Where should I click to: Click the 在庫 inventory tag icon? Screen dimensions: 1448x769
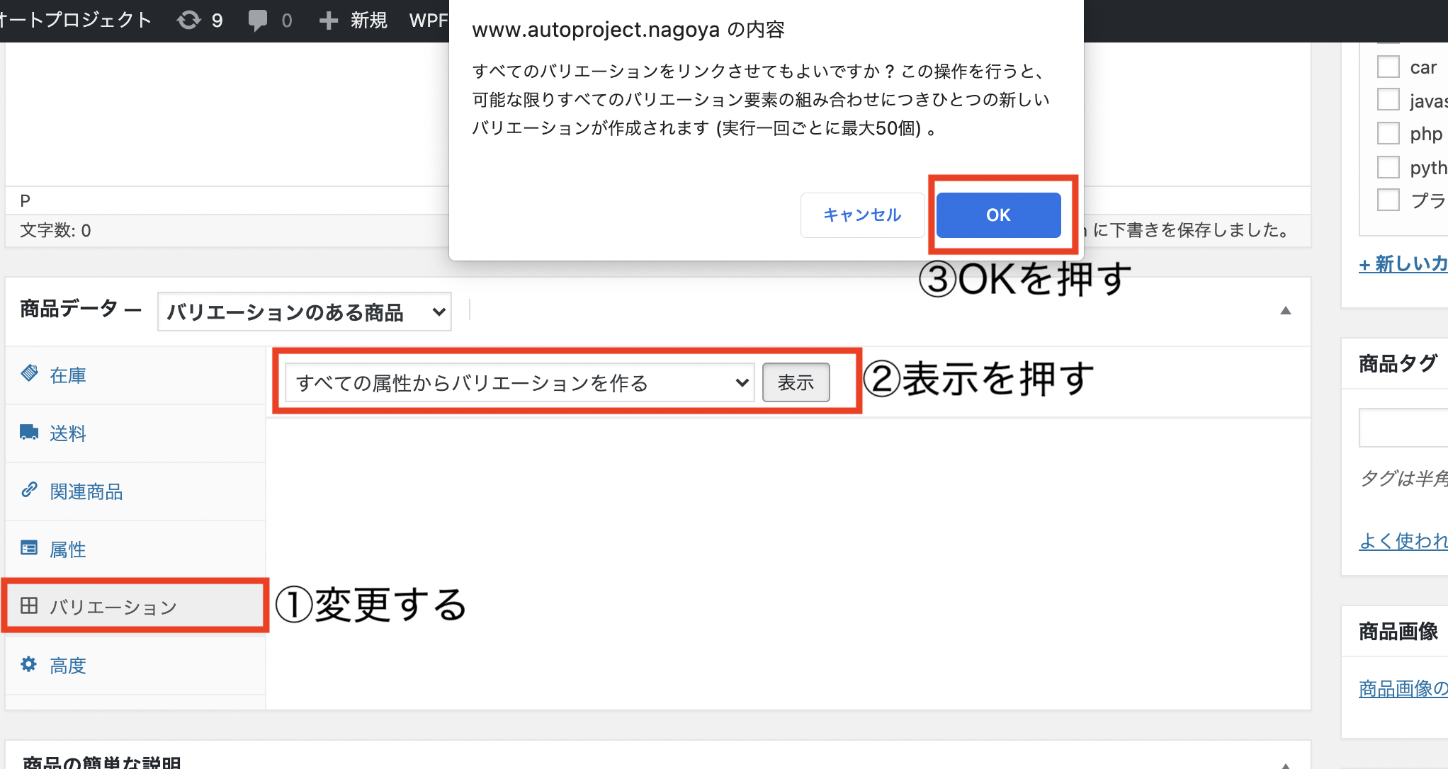click(29, 373)
